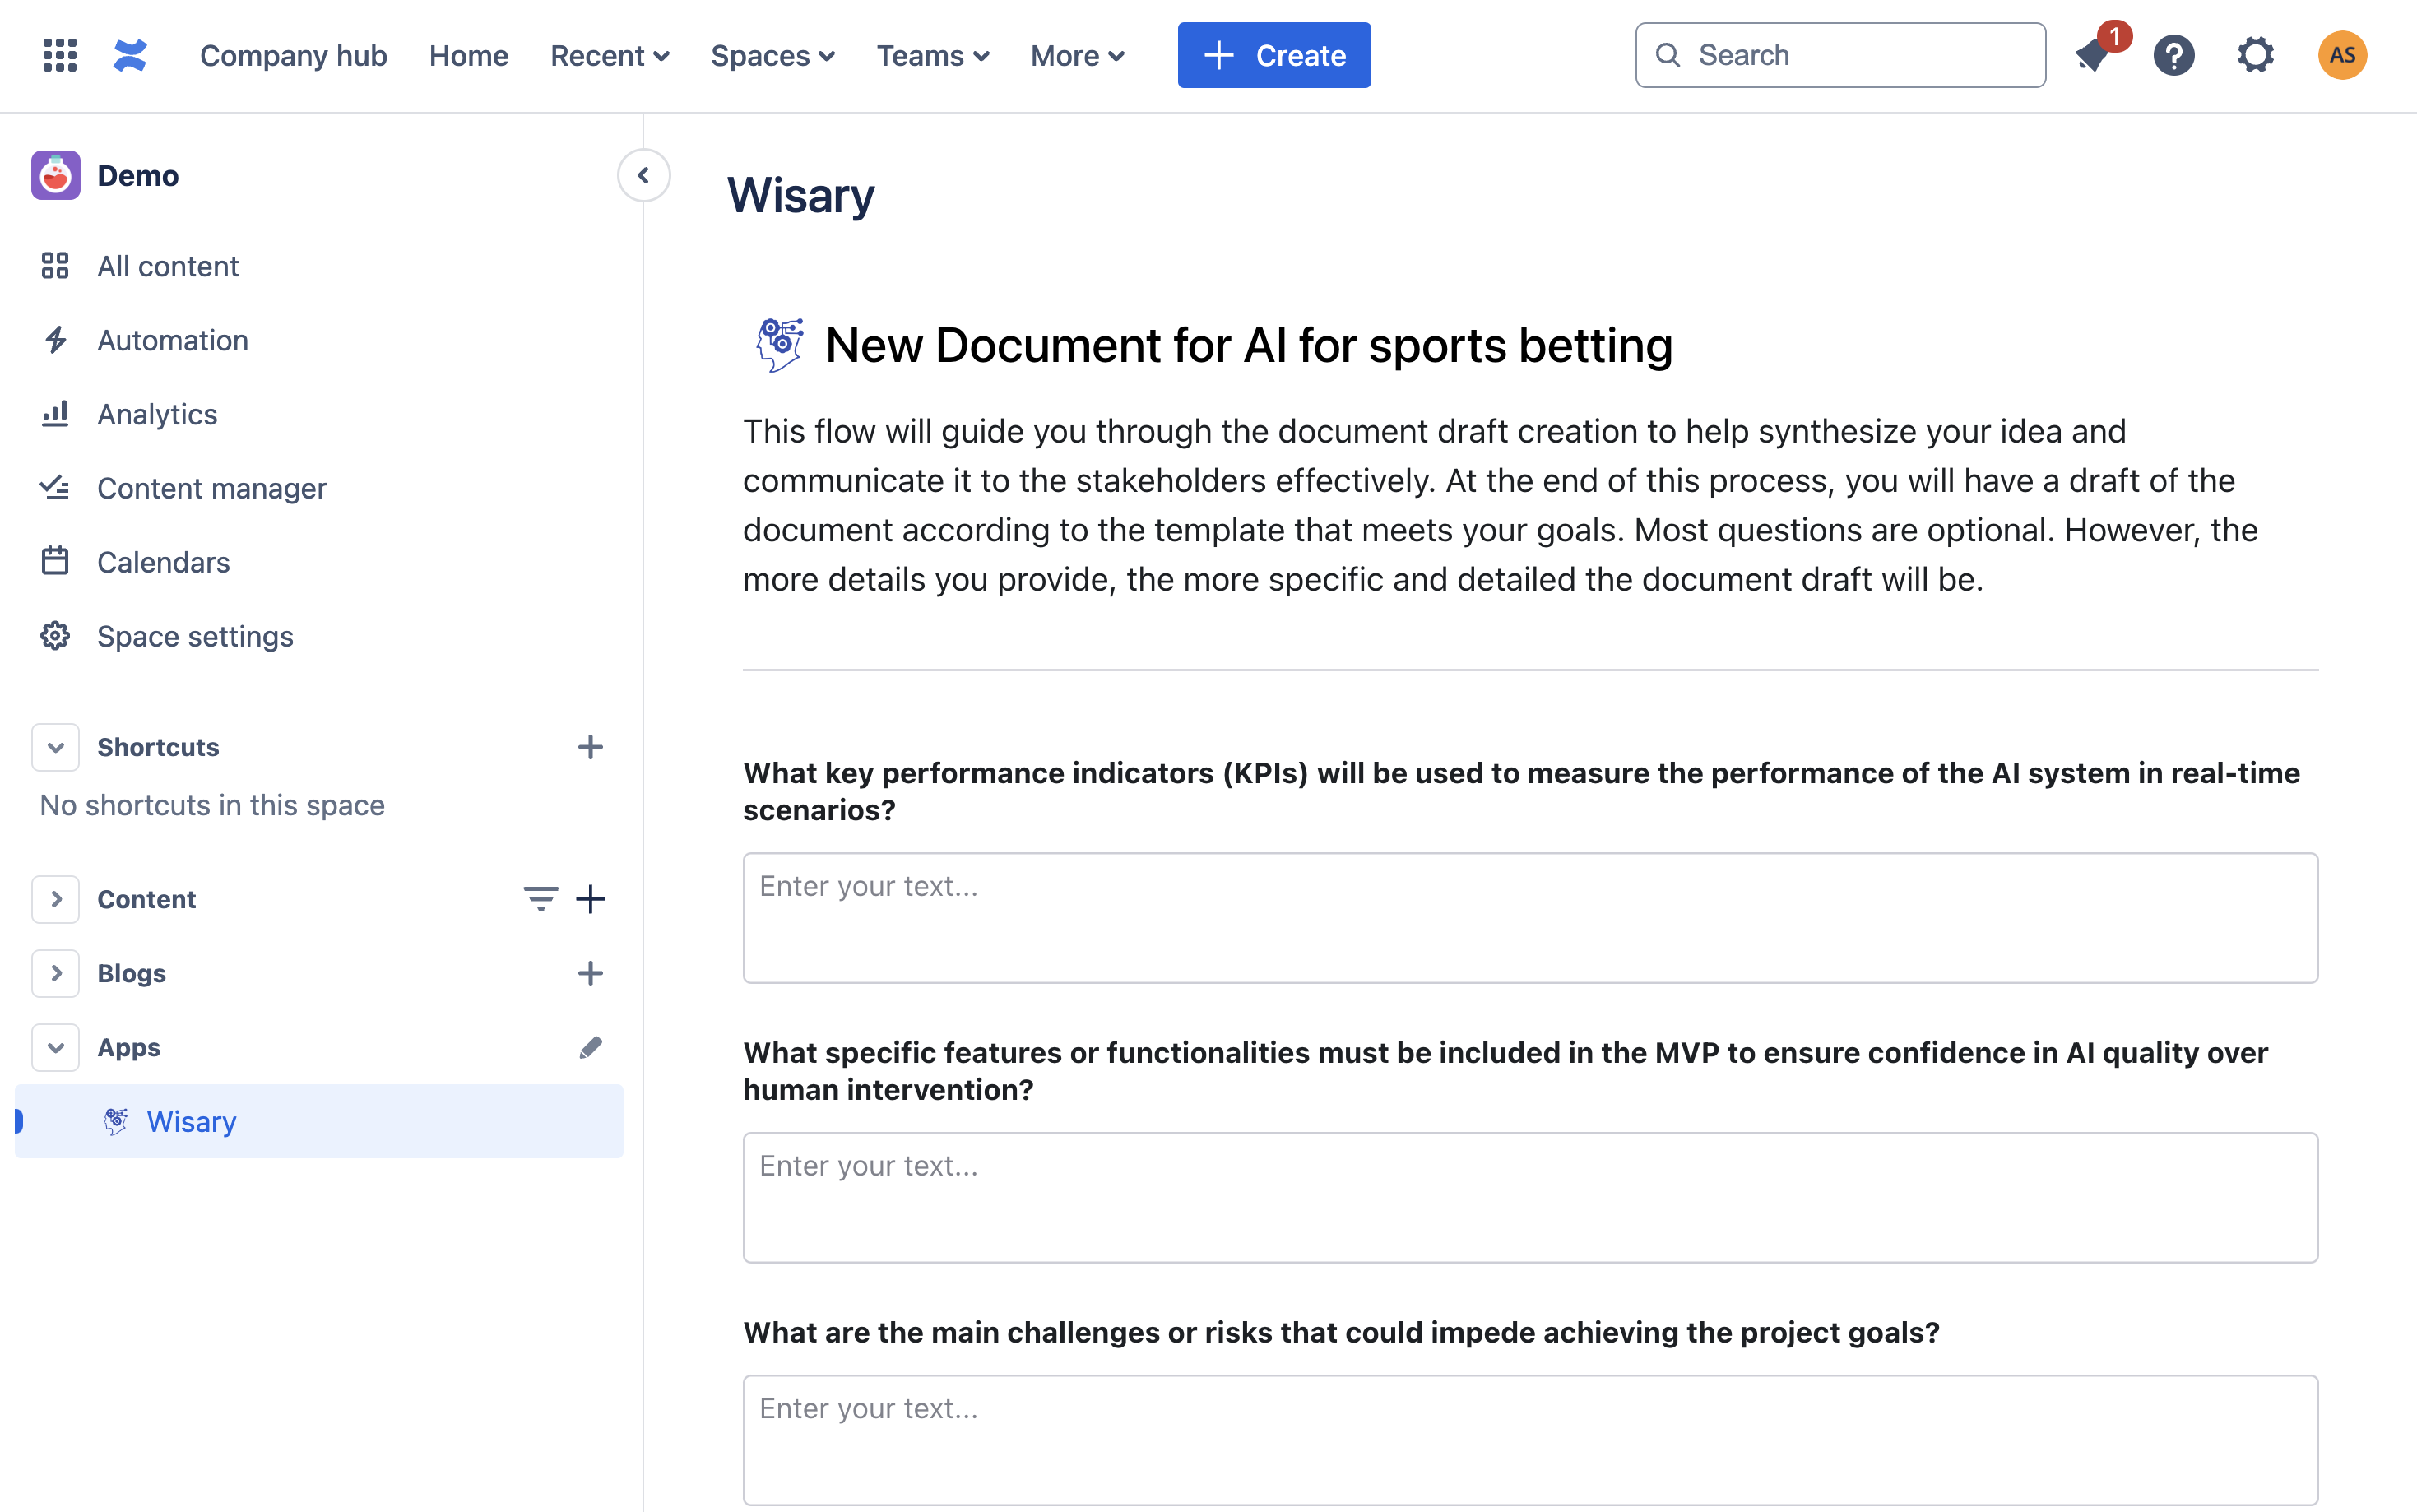The image size is (2417, 1512).
Task: Add a new shortcut with plus icon
Action: point(590,747)
